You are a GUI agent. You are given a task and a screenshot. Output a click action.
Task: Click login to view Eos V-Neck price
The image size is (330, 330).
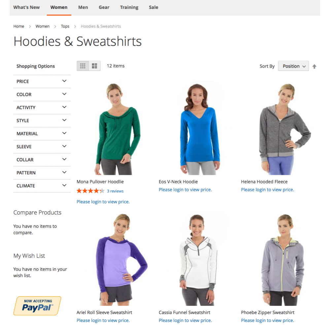[185, 190]
